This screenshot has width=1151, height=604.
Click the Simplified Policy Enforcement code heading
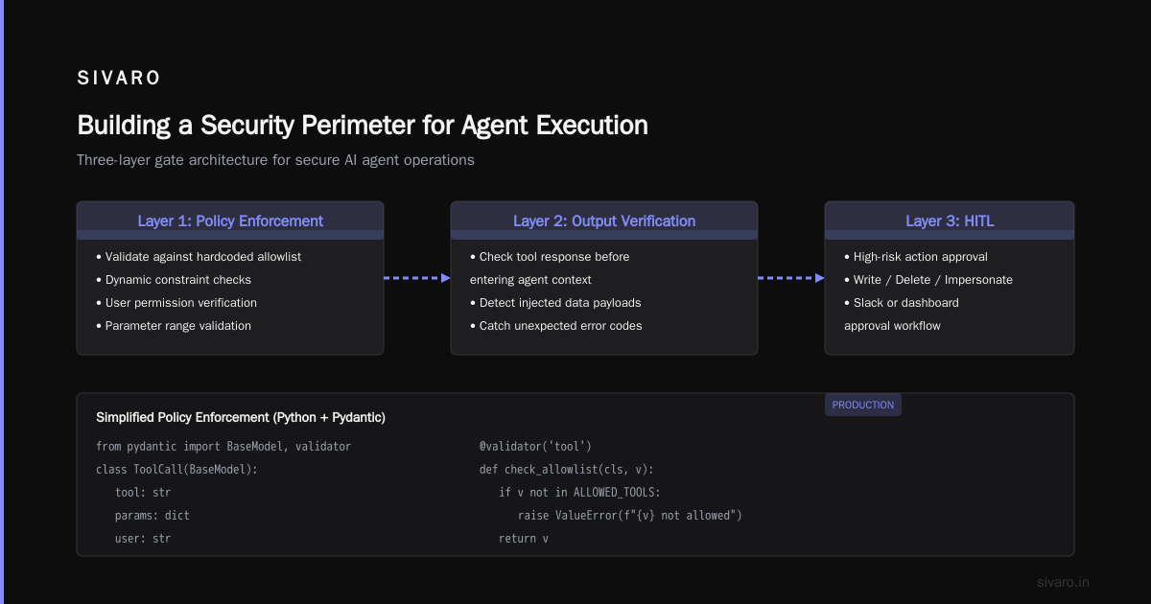241,418
